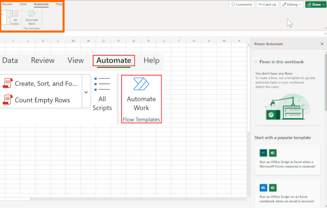The height and width of the screenshot is (208, 327).
Task: Click the green Share button
Action: click(316, 4)
